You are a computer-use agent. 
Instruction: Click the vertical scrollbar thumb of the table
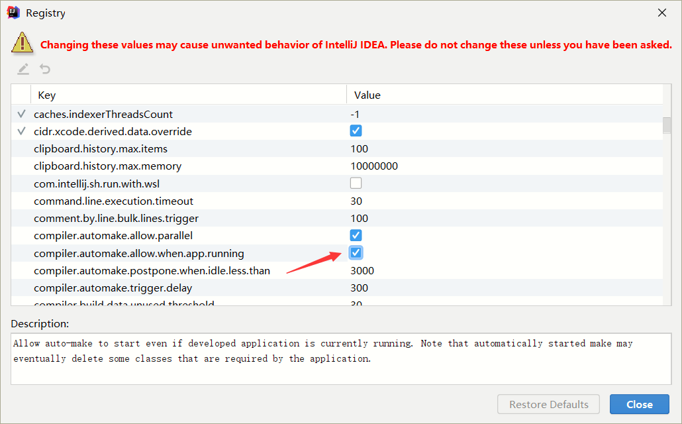pyautogui.click(x=667, y=125)
